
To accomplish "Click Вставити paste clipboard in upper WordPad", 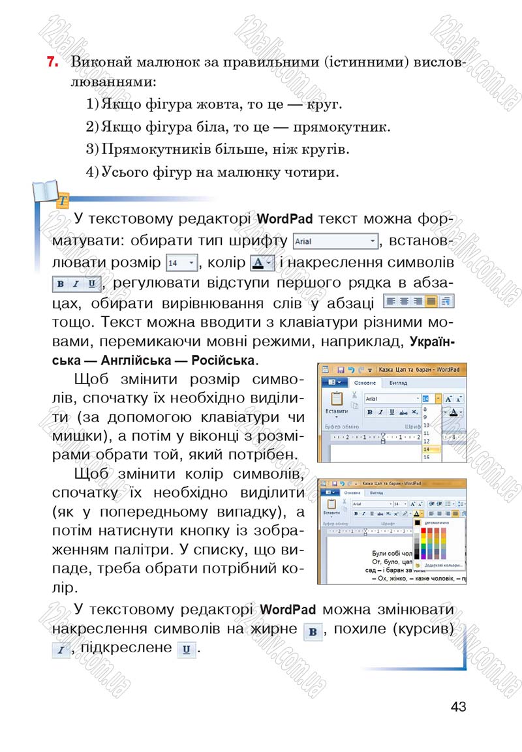I will pos(337,399).
